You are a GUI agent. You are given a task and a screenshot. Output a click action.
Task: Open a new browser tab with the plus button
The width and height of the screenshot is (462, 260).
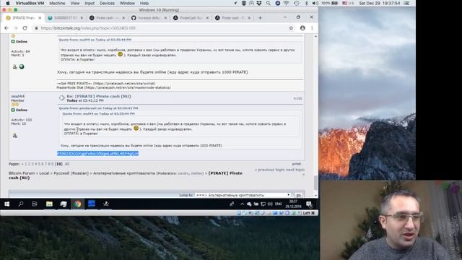(x=260, y=18)
